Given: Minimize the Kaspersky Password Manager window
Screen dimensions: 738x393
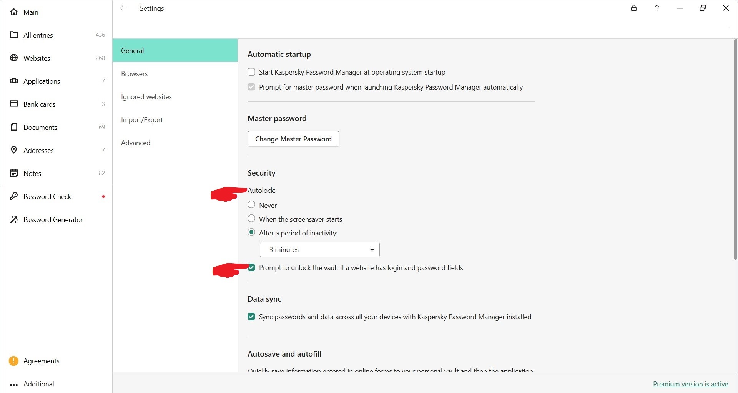Looking at the screenshot, I should coord(680,8).
